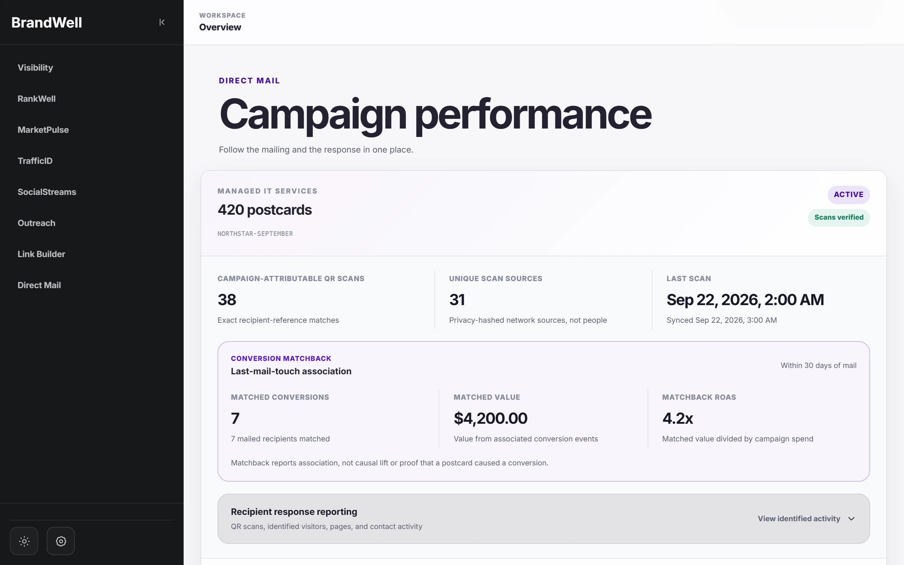The width and height of the screenshot is (904, 565).
Task: Open Link Builder in sidebar
Action: [41, 254]
